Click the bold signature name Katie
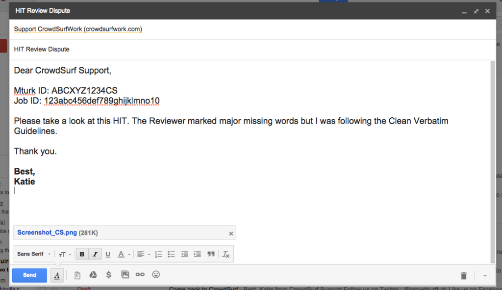The height and width of the screenshot is (290, 502). (25, 182)
